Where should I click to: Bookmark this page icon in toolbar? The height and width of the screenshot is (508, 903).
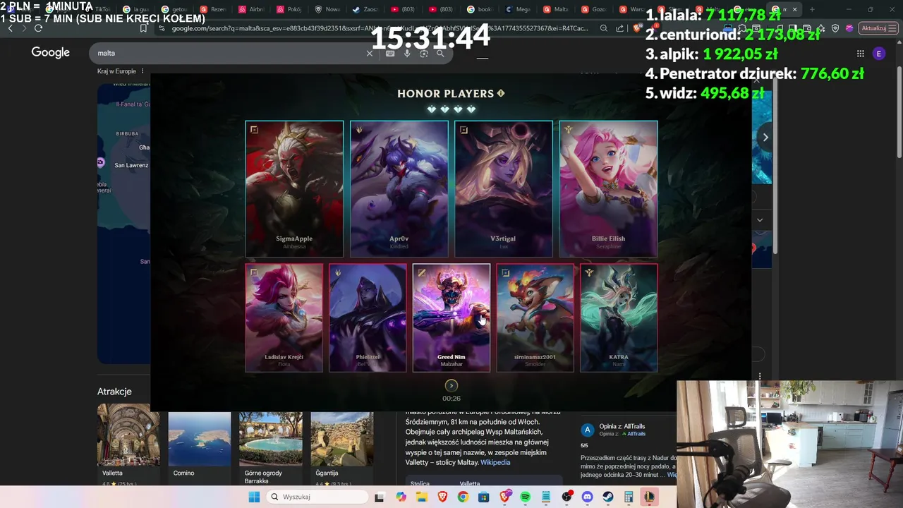[x=143, y=28]
